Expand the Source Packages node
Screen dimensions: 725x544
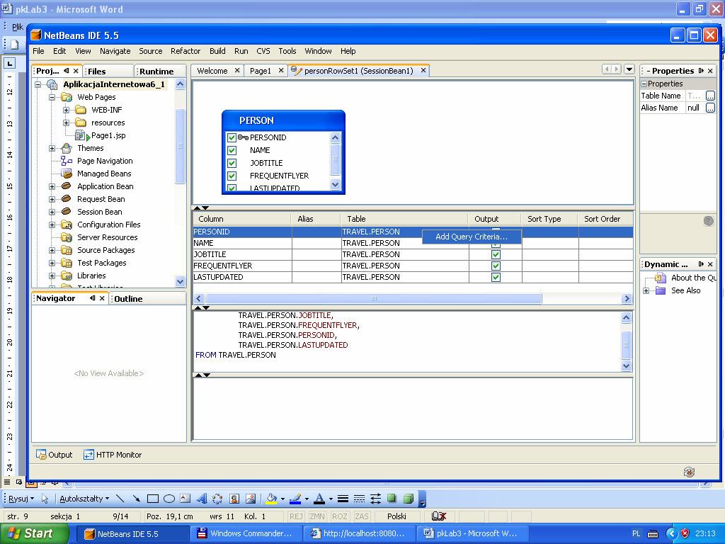click(52, 250)
